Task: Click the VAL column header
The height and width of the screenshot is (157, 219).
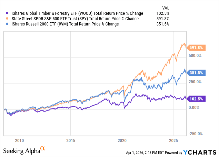Action: point(200,8)
